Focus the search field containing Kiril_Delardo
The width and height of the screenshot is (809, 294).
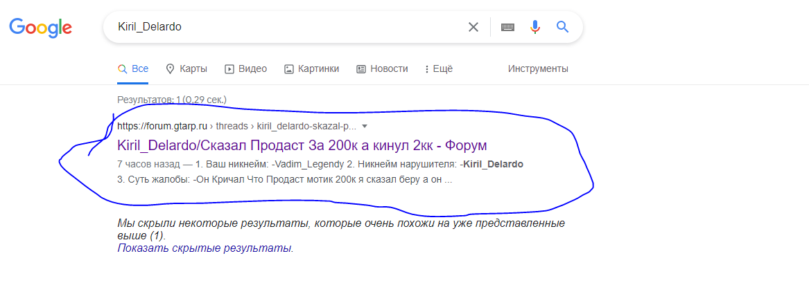pyautogui.click(x=289, y=27)
